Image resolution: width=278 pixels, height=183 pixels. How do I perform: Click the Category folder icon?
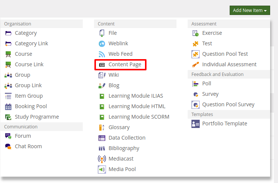8,33
